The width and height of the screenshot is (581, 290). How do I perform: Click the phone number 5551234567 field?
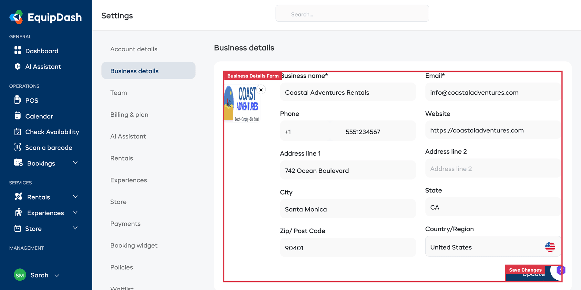[x=373, y=131]
